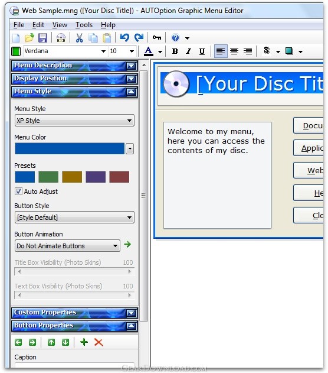This screenshot has width=328, height=373.
Task: Click the Title Box Visibility slider
Action: pos(74,271)
